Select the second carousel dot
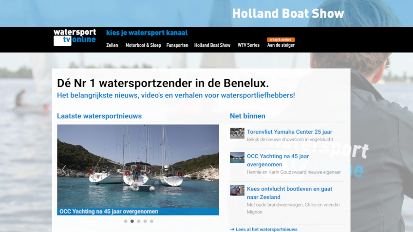Viewport: 413px width, 232px height. click(132, 221)
